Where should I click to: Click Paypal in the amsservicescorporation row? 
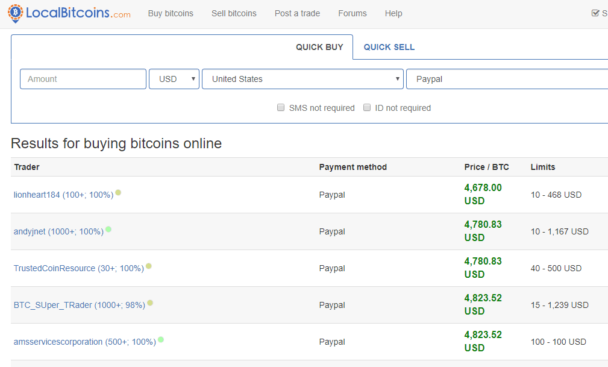click(x=332, y=342)
